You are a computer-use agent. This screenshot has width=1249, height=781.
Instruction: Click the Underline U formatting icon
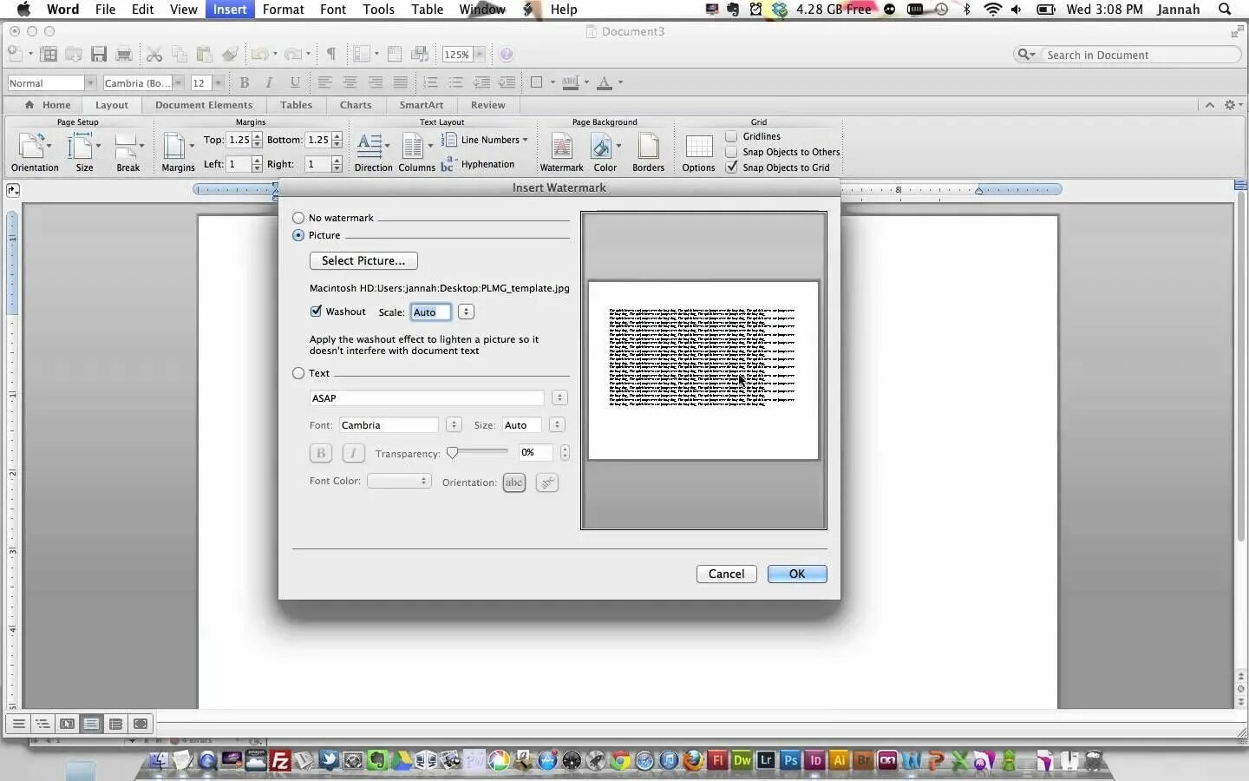(x=295, y=82)
